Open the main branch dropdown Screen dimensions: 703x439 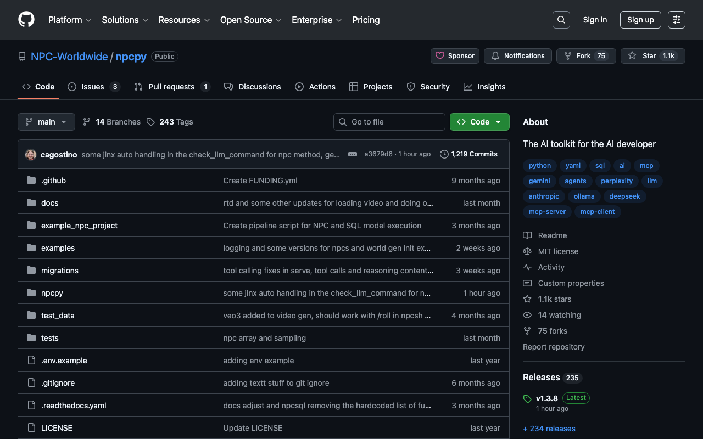(46, 122)
